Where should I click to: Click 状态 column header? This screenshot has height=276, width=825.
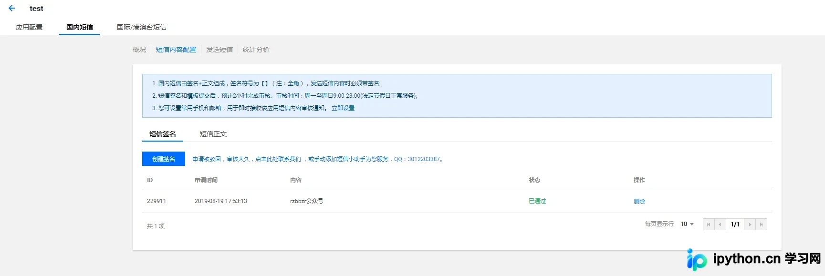(x=534, y=180)
